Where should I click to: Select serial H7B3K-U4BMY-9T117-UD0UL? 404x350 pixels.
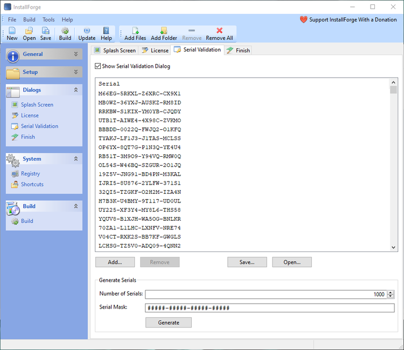[140, 201]
